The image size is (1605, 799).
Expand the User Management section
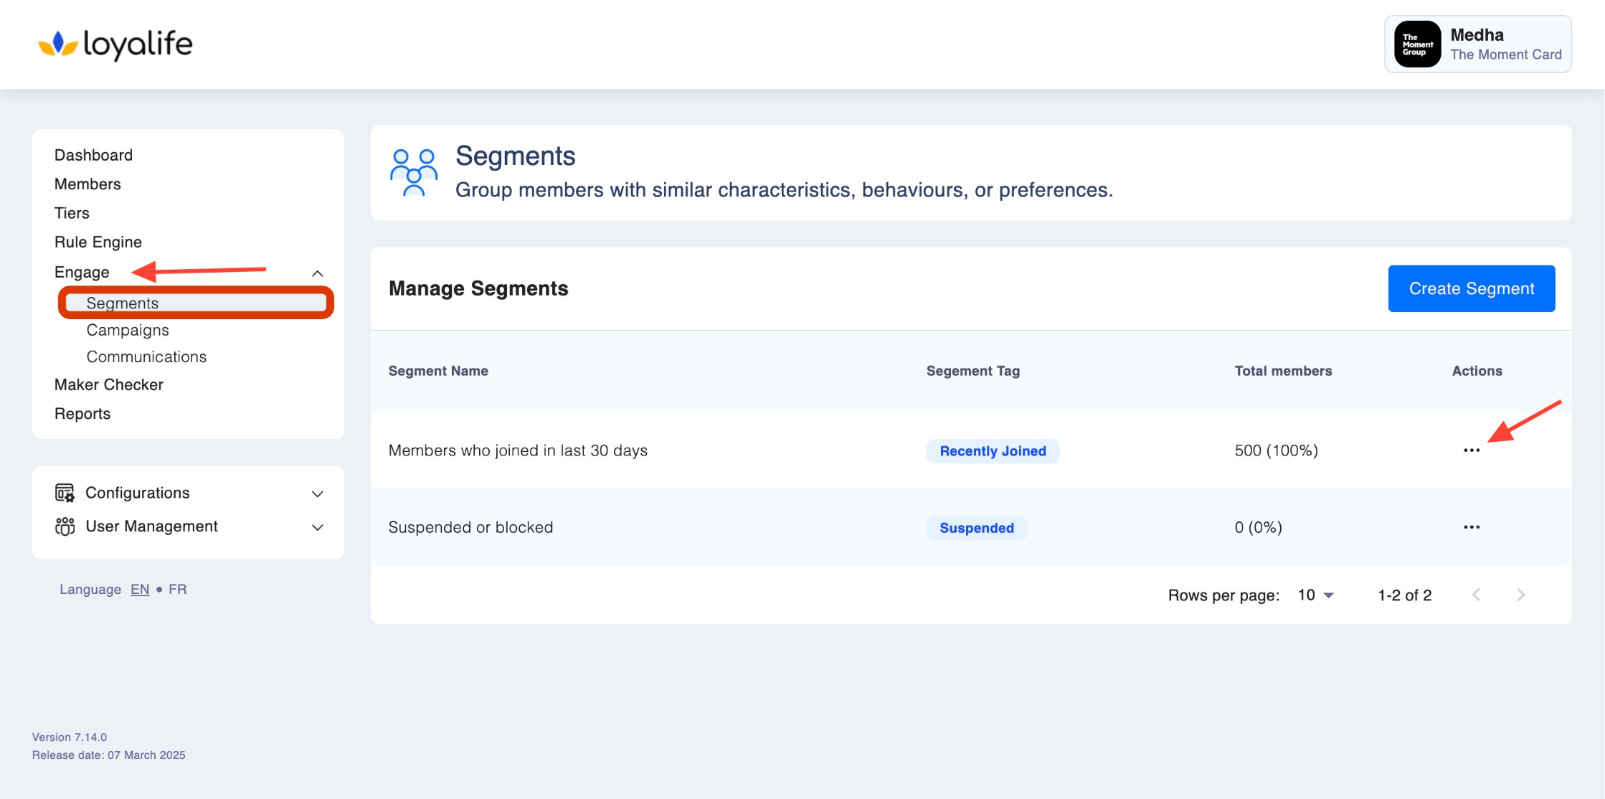318,527
